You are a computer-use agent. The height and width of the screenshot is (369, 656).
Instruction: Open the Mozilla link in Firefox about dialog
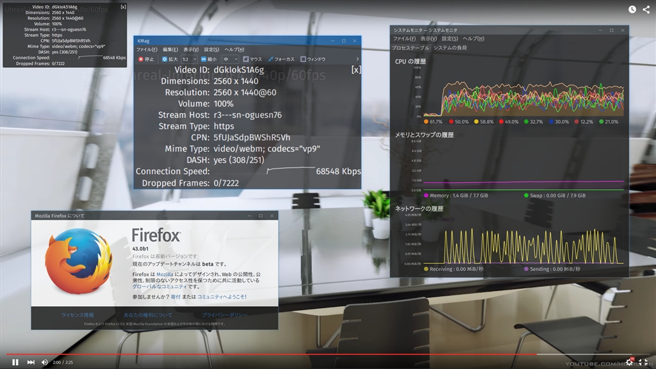pyautogui.click(x=165, y=274)
